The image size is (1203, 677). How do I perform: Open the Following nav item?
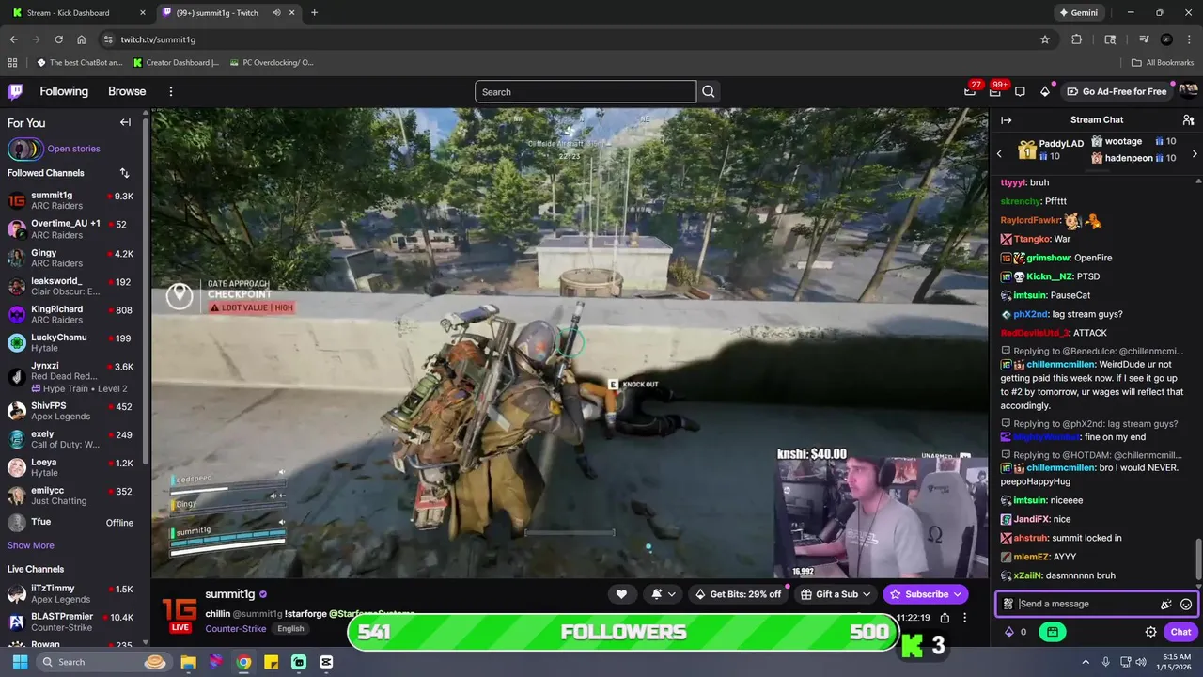64,91
